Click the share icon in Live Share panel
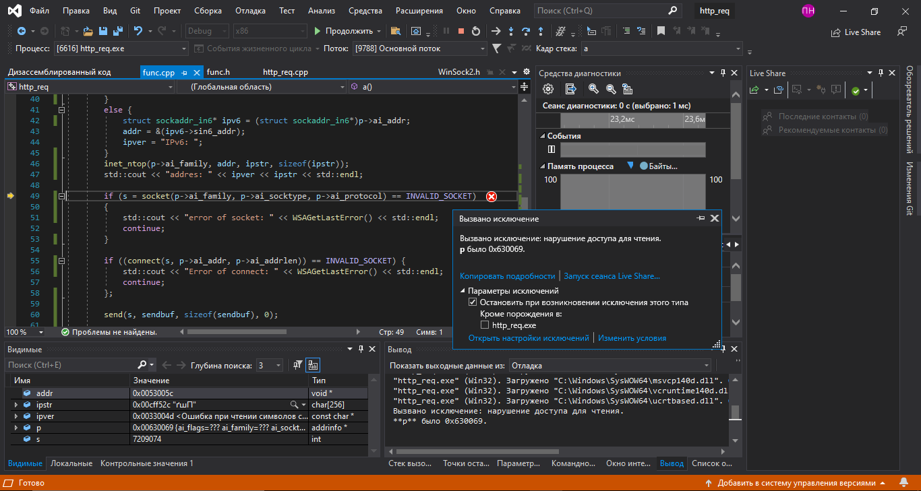 [x=755, y=90]
